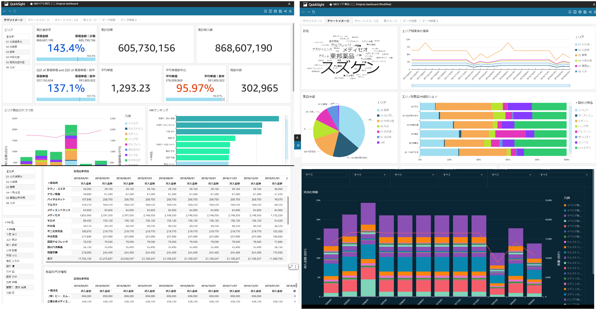Open データ検索 2 tab in Original dashboard
596x309 pixels.
point(129,20)
